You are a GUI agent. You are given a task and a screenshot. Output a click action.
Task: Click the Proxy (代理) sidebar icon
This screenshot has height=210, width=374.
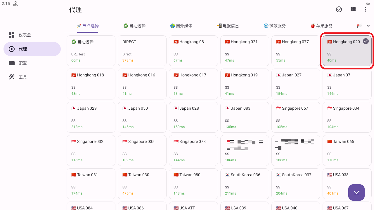(12, 49)
